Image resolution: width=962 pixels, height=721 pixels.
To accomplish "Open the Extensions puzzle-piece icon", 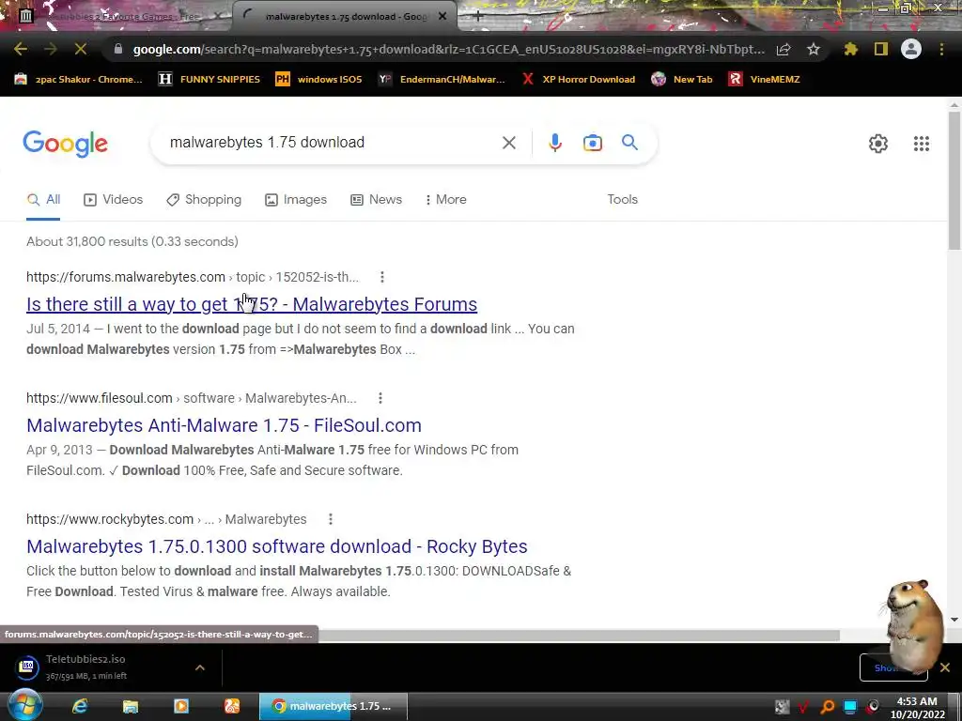I will click(x=850, y=49).
